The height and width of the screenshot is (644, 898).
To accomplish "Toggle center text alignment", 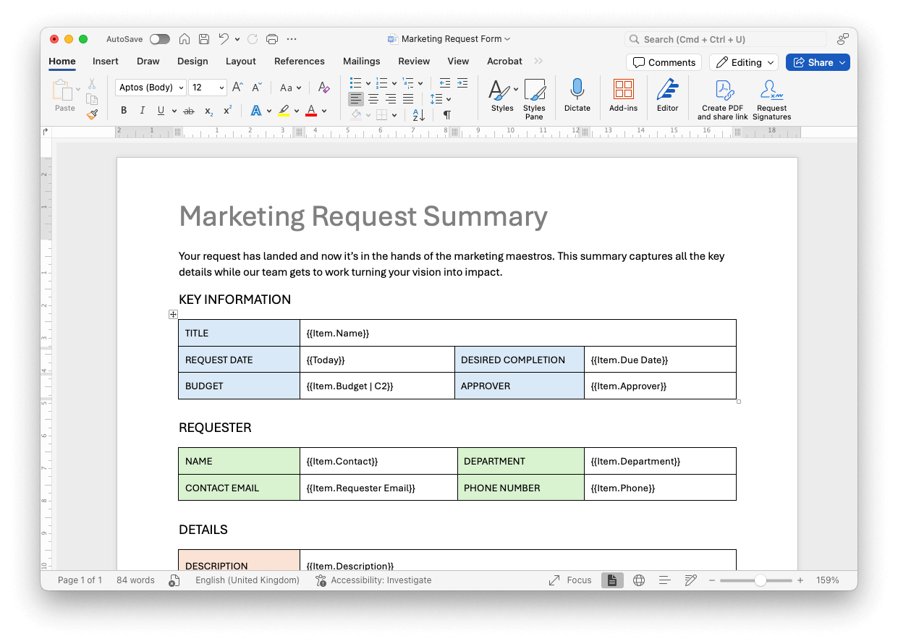I will 373,99.
